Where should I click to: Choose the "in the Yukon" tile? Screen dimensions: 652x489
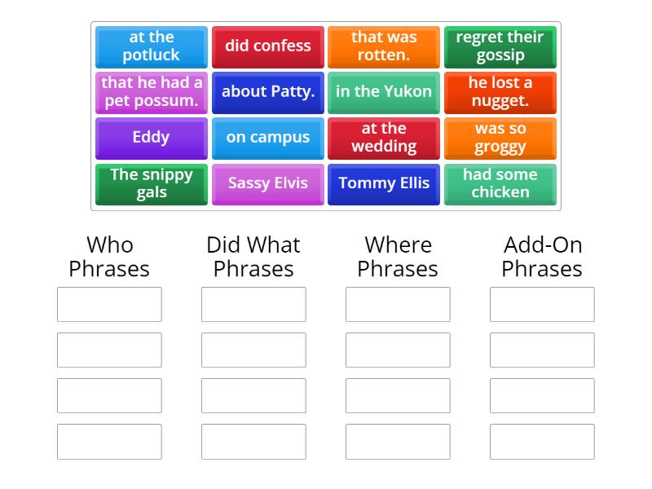click(x=384, y=92)
